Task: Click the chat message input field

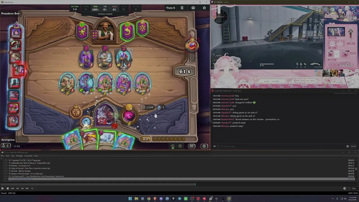Action: (282, 146)
